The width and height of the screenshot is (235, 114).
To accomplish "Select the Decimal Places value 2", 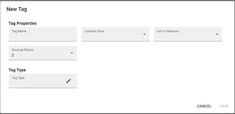I will coord(13,55).
